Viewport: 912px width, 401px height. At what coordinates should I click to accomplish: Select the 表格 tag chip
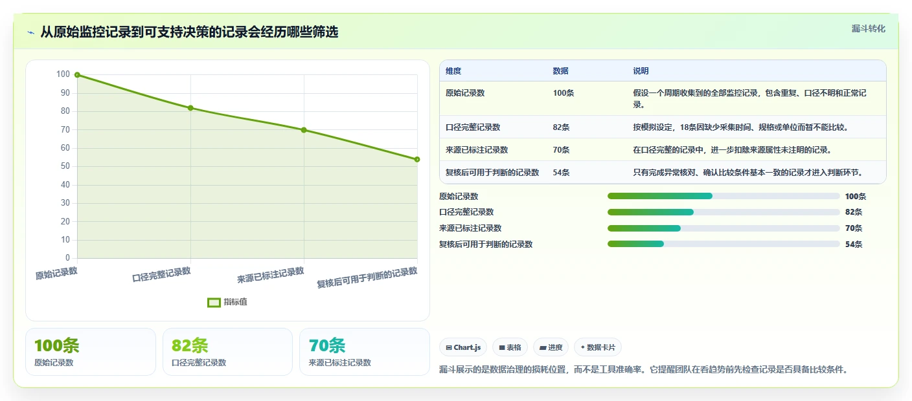pos(510,347)
